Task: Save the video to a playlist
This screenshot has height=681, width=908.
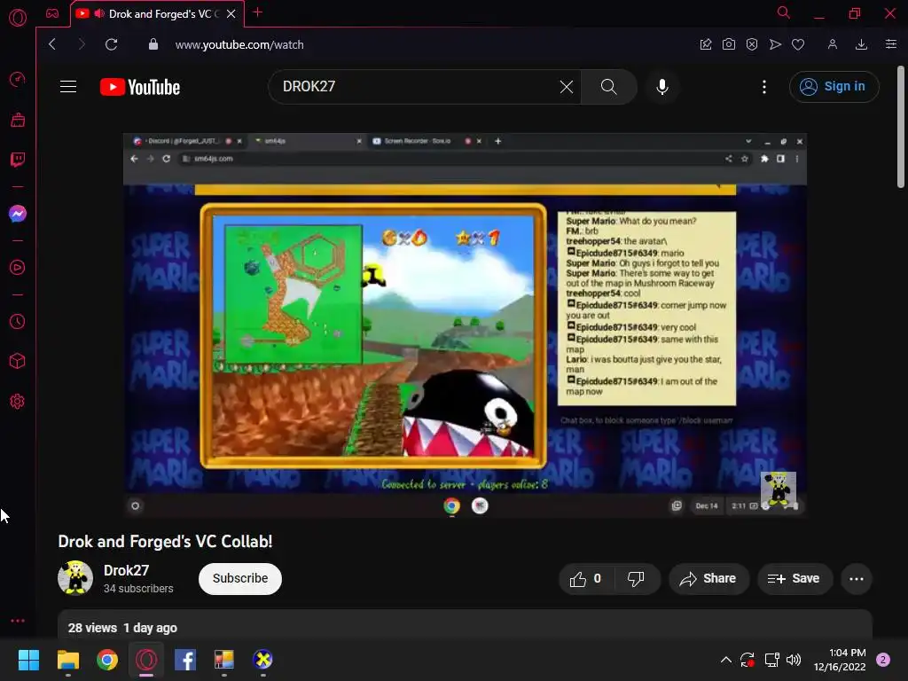Action: pyautogui.click(x=794, y=578)
